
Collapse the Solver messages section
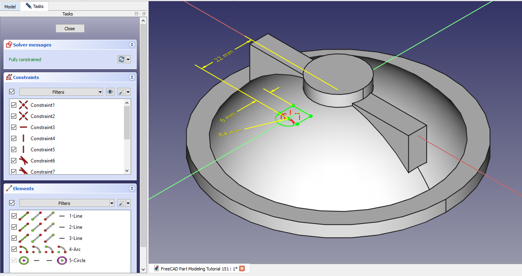131,45
